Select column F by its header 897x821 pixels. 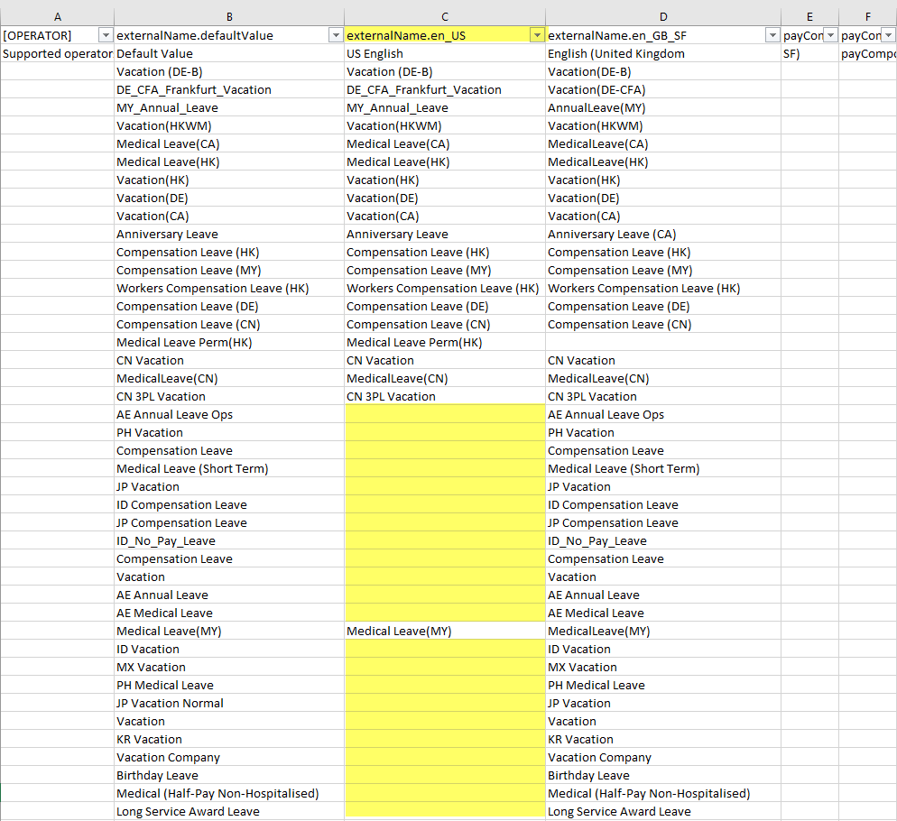(x=868, y=17)
